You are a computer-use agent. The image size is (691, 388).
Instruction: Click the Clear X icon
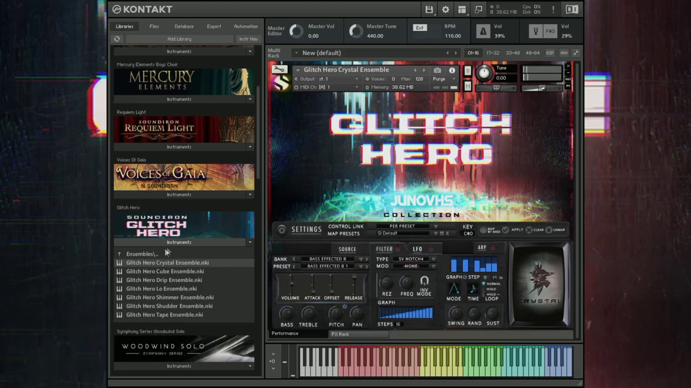529,230
